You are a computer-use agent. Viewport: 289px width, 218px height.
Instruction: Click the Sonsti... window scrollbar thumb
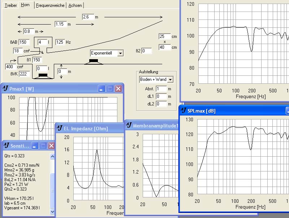52,191
